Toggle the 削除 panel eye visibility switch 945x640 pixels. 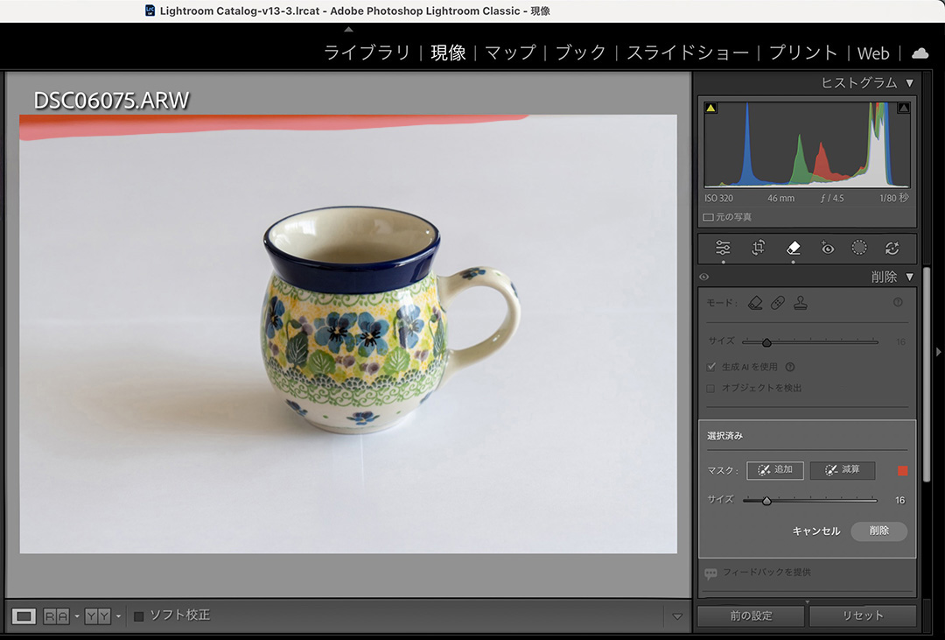pos(703,277)
